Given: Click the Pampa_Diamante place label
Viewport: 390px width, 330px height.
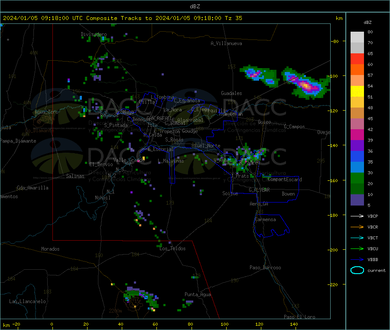Looking at the screenshot, I should pyautogui.click(x=18, y=141).
